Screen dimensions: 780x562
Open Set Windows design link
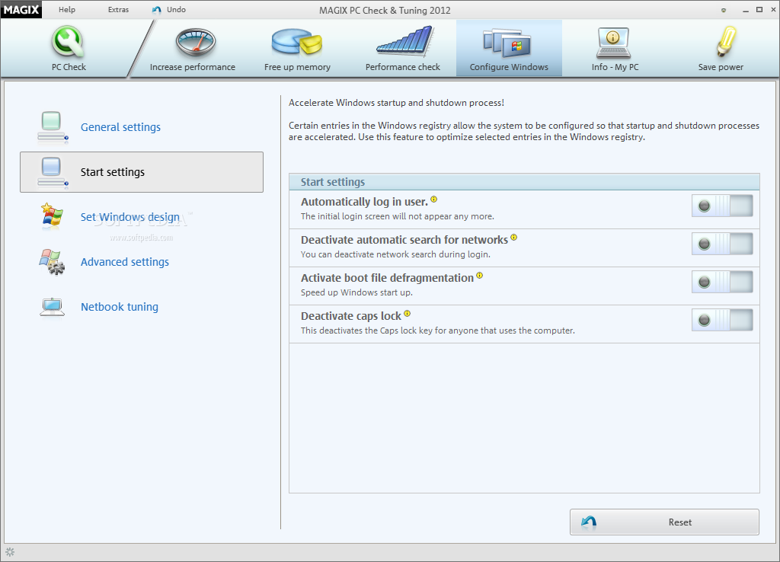tap(130, 217)
